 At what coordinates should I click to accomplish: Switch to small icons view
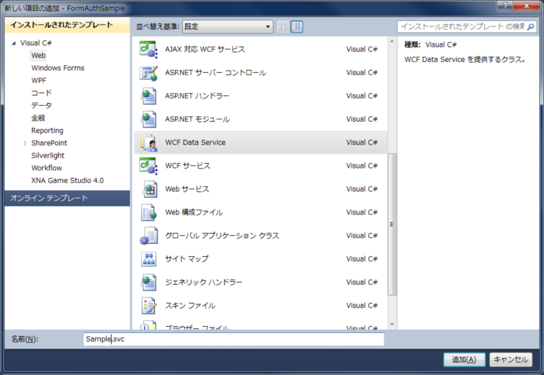tap(283, 26)
